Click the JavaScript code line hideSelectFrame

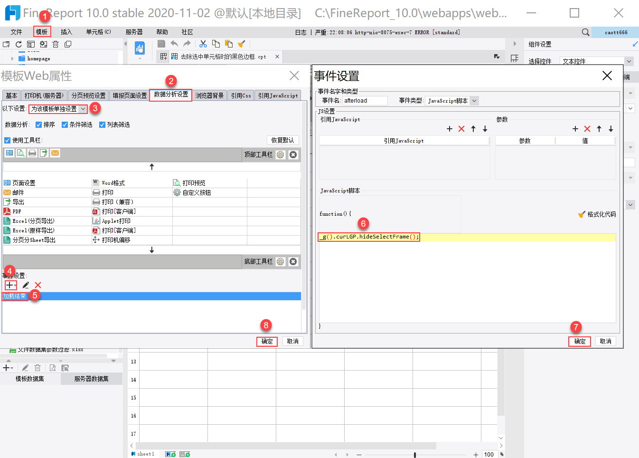pyautogui.click(x=369, y=237)
